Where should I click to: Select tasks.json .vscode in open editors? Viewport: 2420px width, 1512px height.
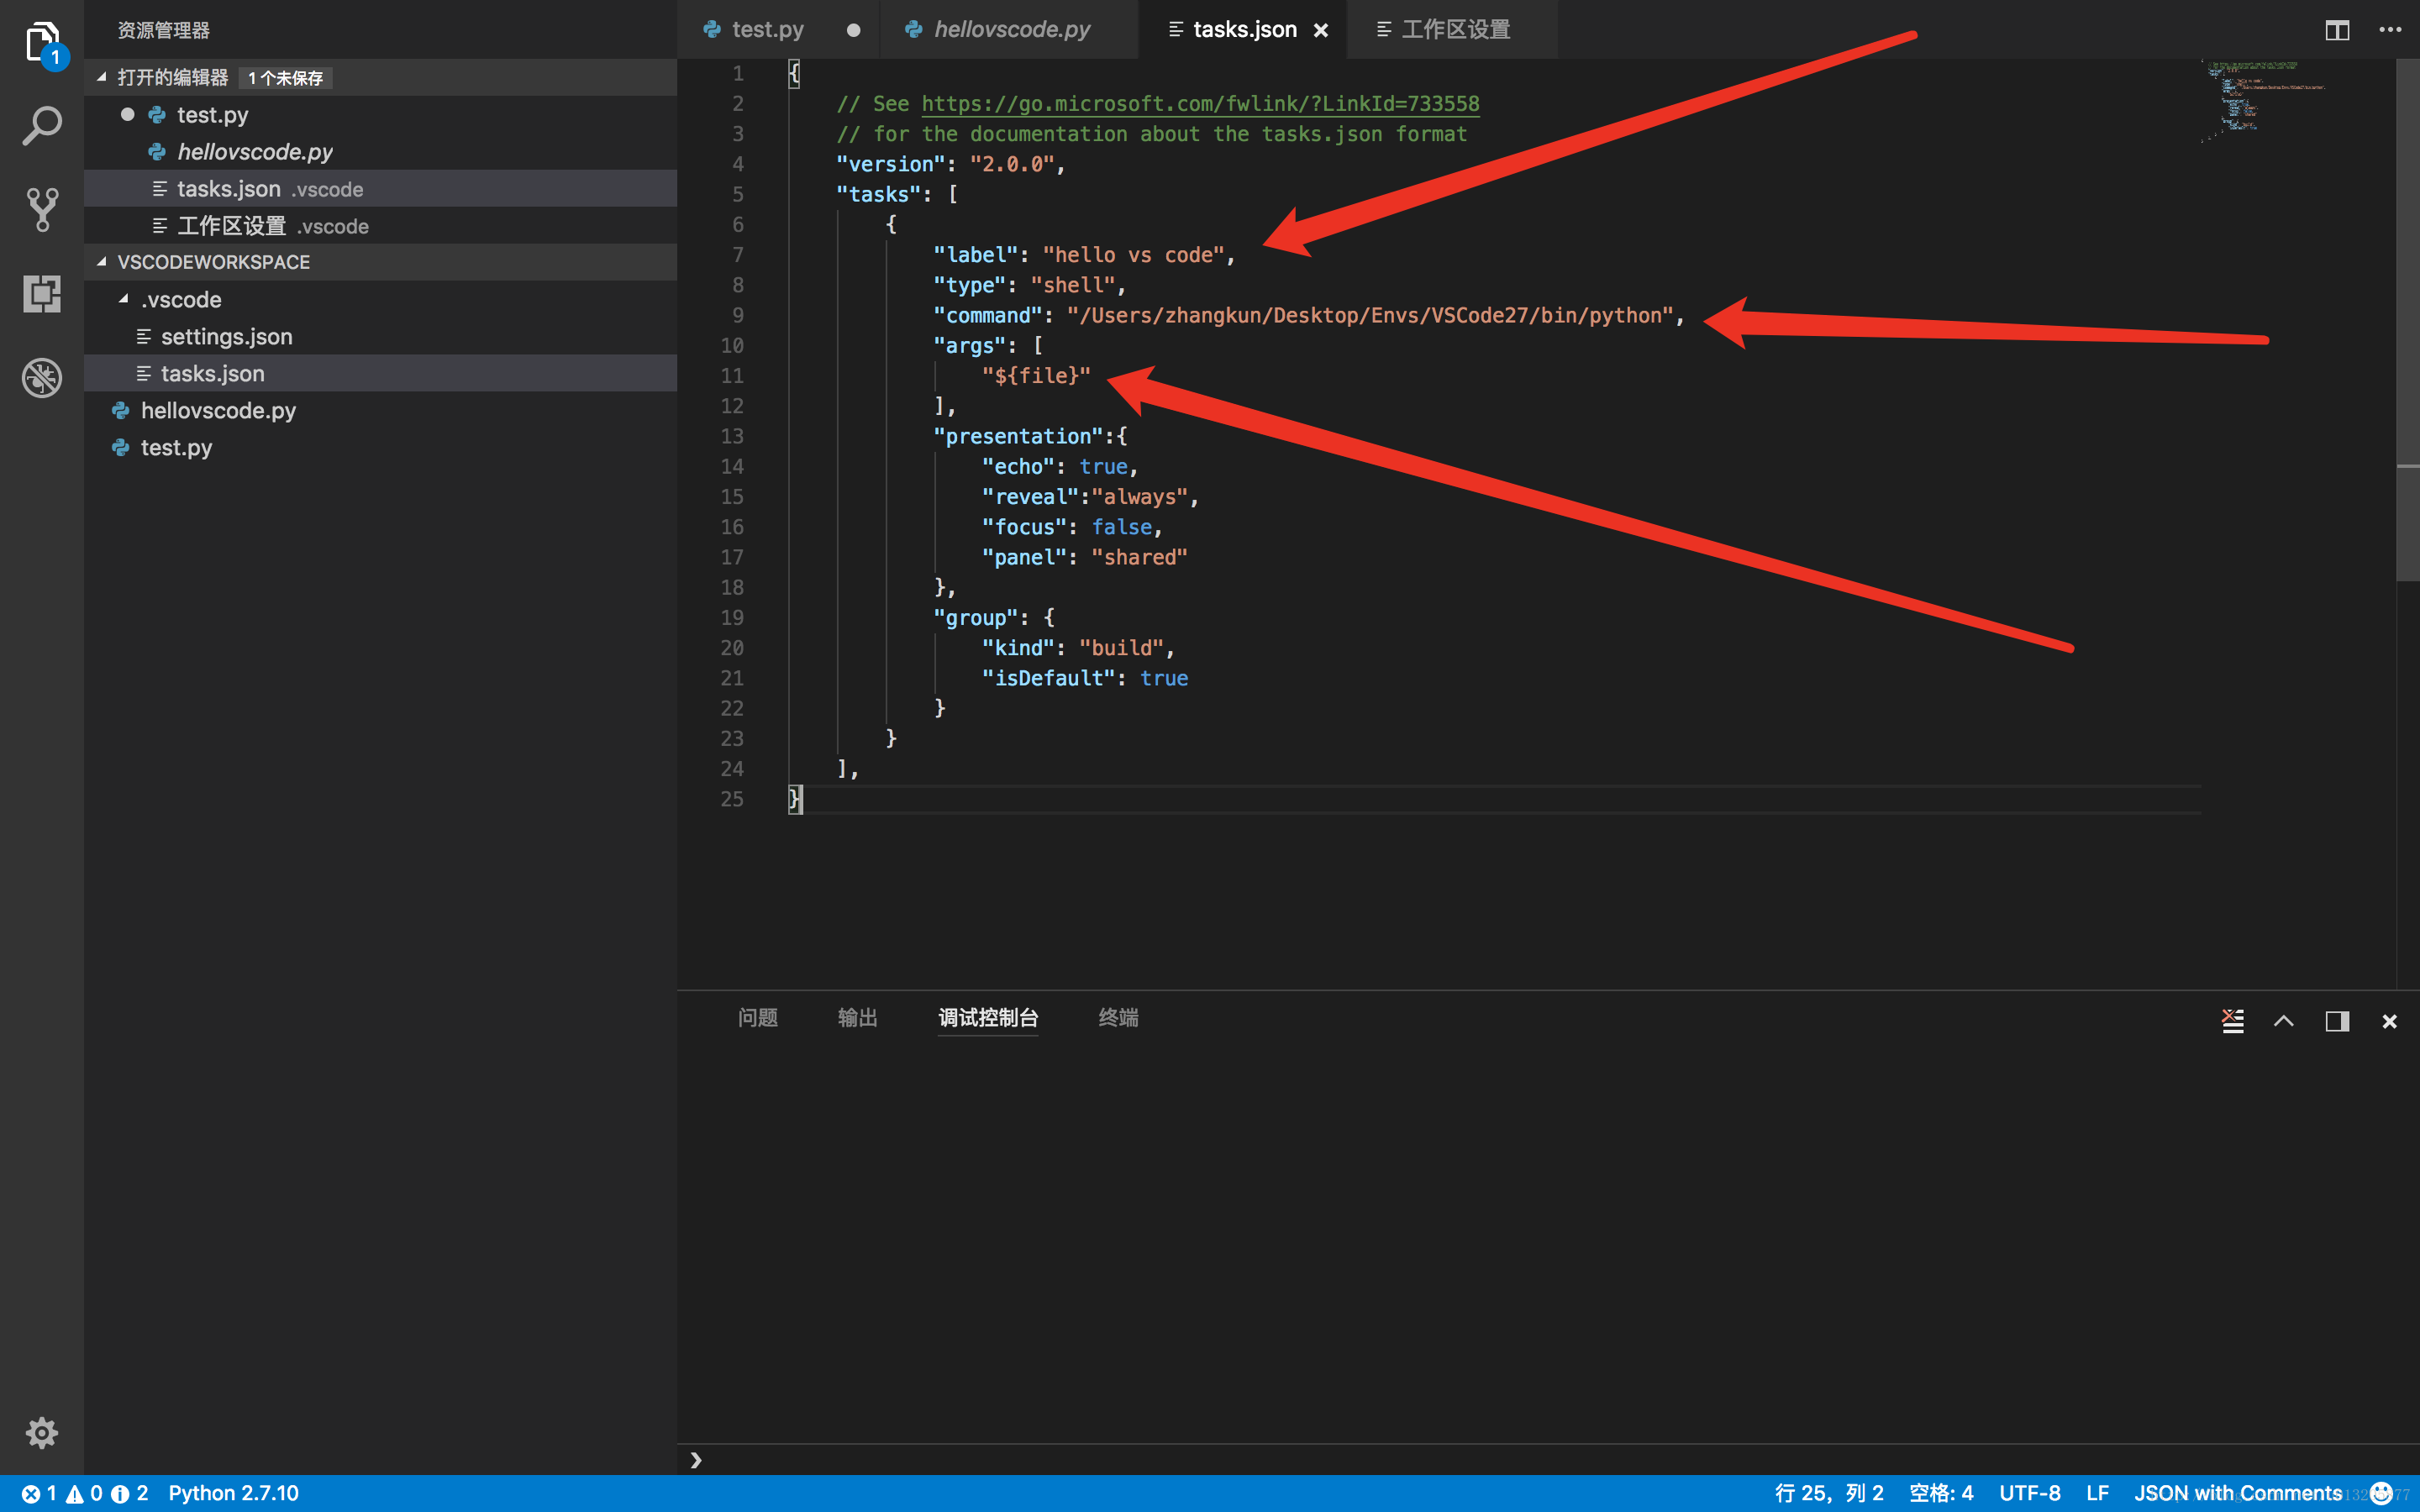pos(380,189)
